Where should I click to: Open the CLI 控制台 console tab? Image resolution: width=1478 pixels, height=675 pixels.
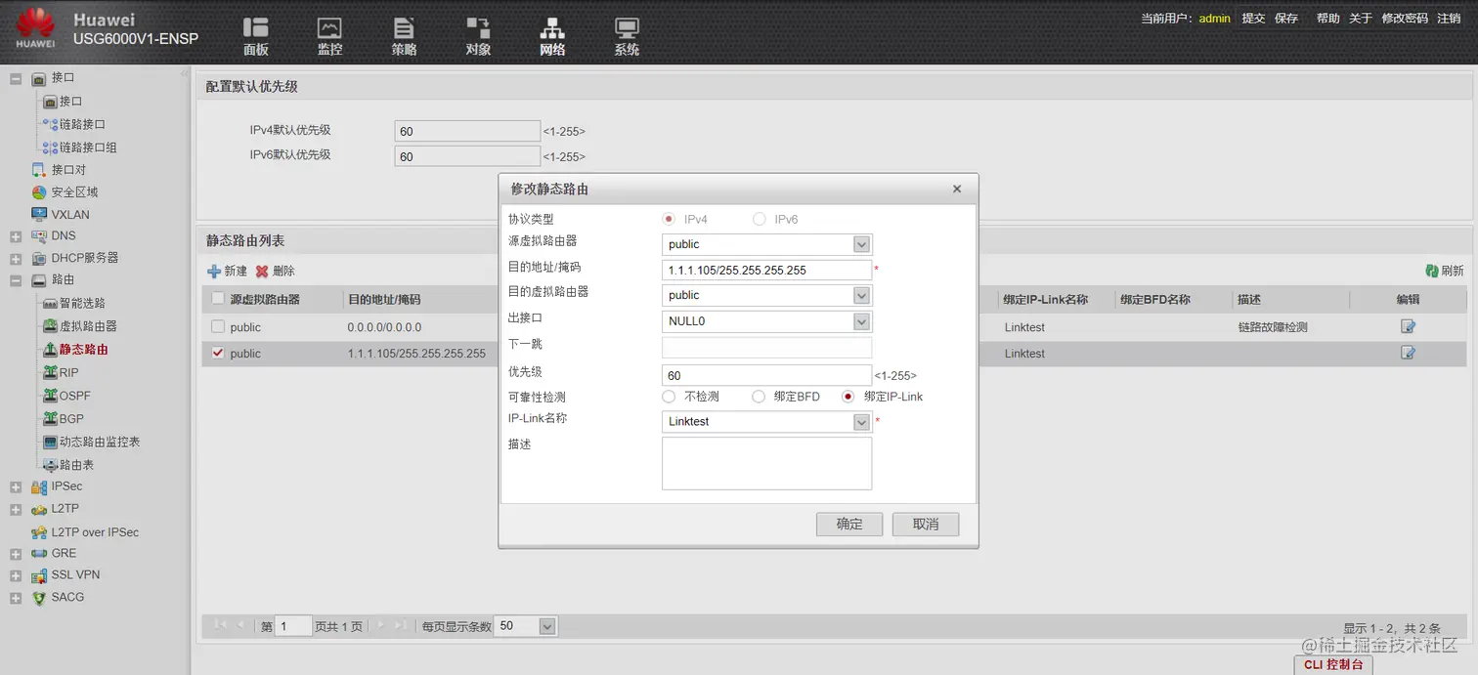[x=1333, y=664]
